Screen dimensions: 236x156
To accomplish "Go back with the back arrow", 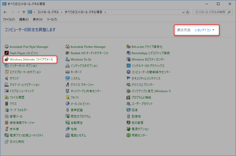I will (5, 12).
